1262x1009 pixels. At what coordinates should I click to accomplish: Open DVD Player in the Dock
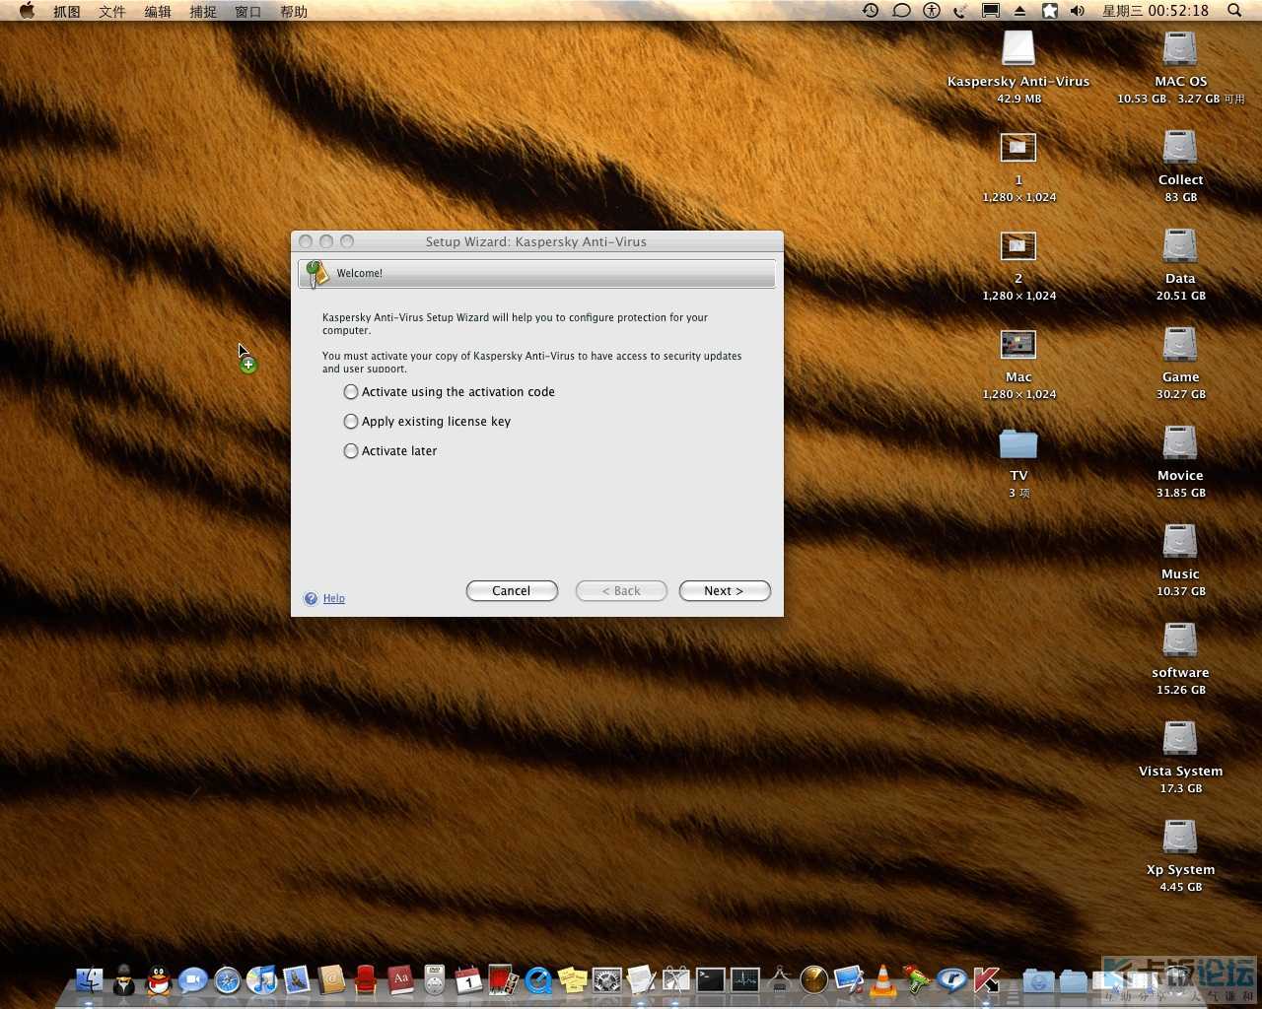tap(435, 979)
